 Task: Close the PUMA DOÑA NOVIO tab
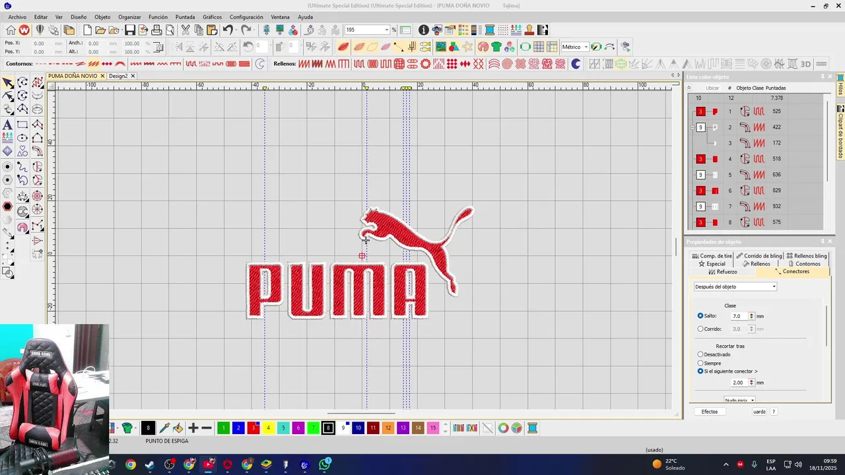pyautogui.click(x=102, y=76)
